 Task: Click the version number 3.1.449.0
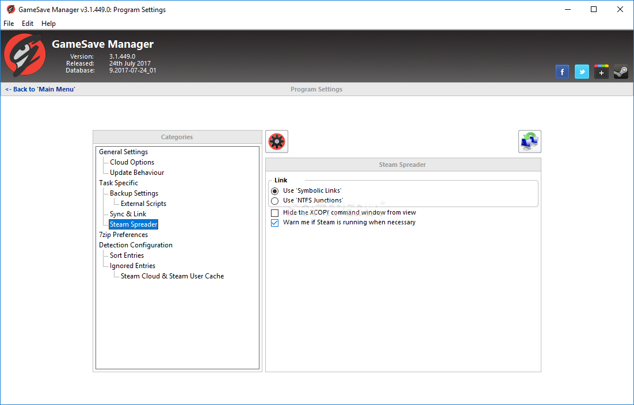[x=122, y=56]
